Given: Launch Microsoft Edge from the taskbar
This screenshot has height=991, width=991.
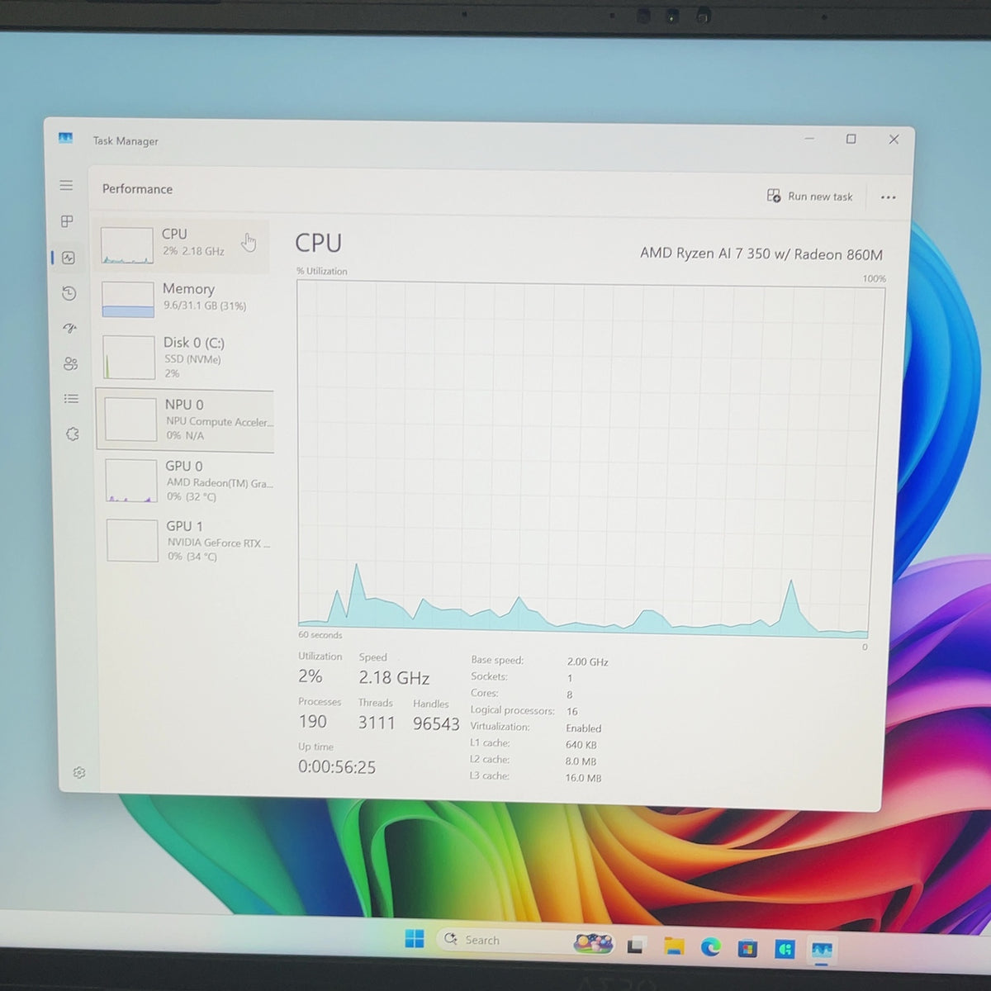Looking at the screenshot, I should [x=710, y=947].
